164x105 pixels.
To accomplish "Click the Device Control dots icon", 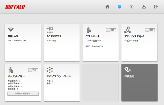I will (50, 70).
